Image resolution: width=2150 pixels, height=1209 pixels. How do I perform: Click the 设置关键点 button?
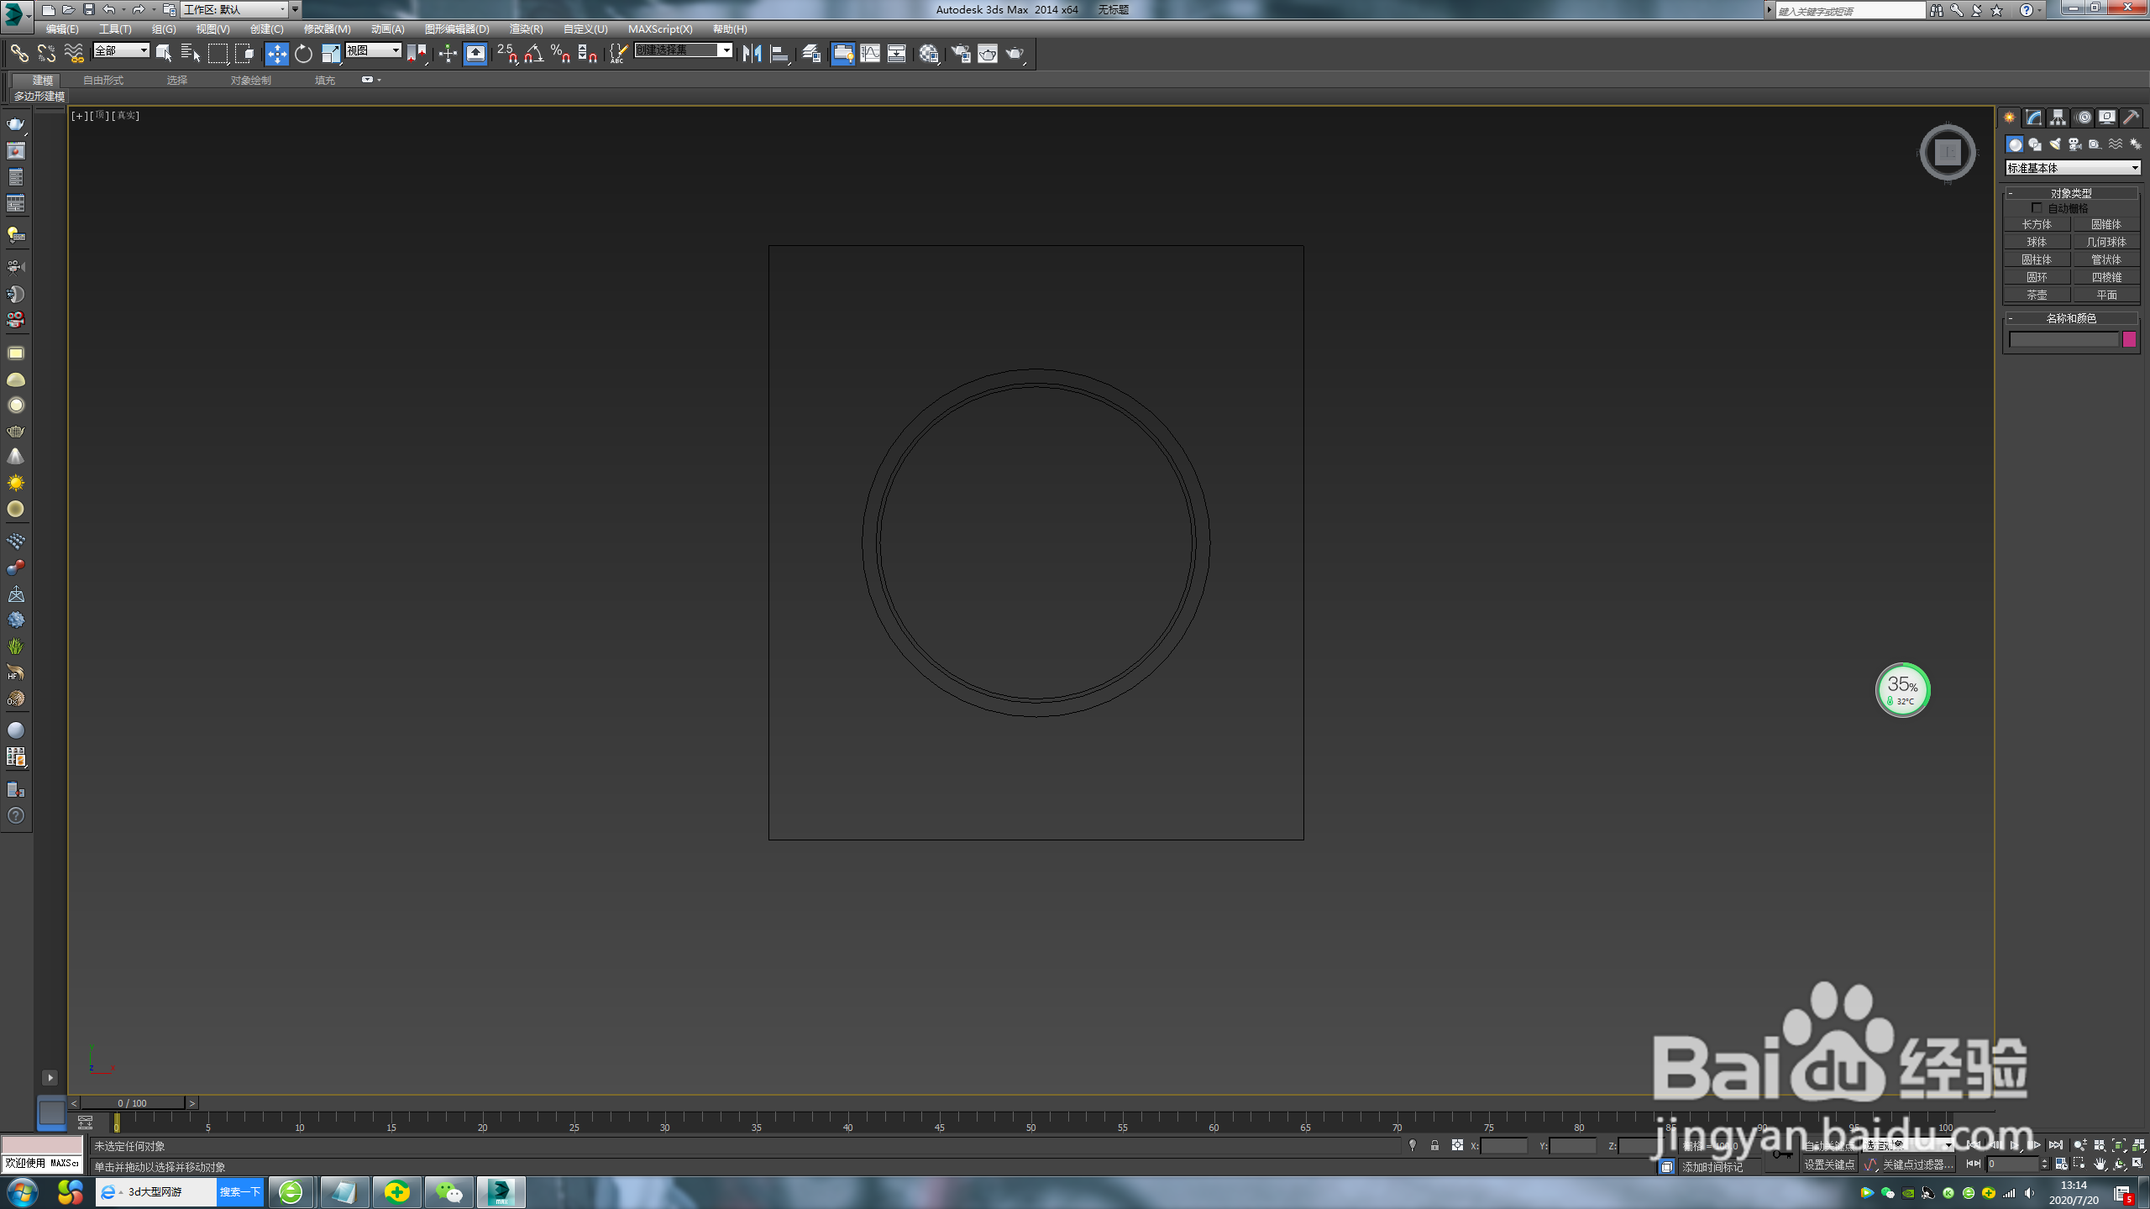click(1828, 1165)
